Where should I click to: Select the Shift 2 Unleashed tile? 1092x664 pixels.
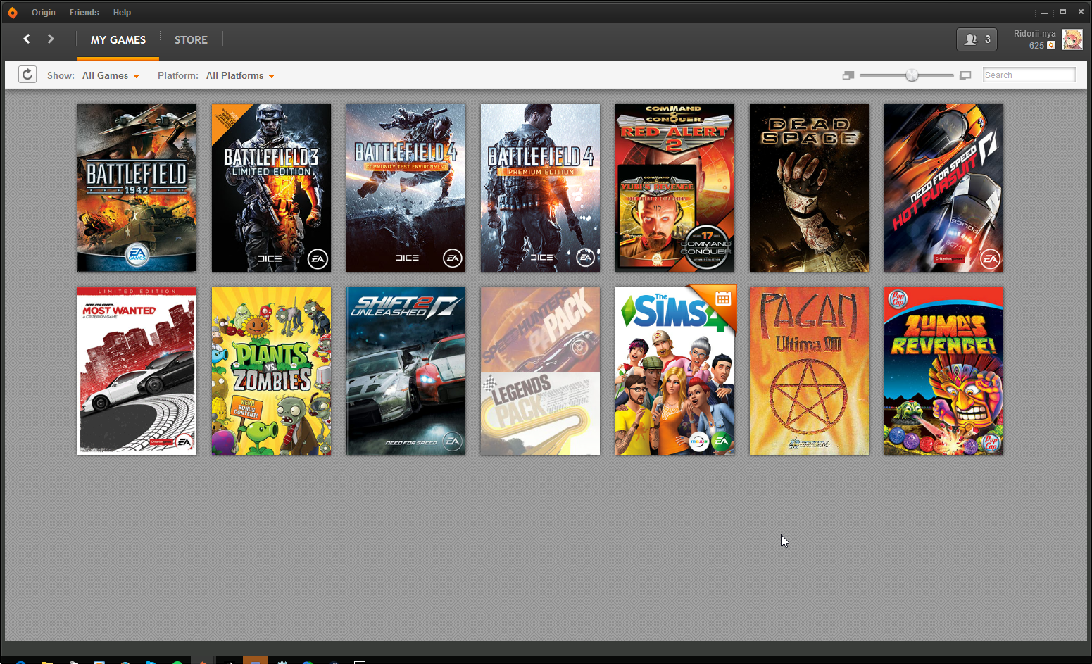click(406, 371)
